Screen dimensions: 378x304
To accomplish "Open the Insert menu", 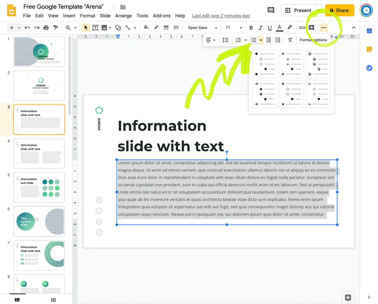I will point(69,16).
